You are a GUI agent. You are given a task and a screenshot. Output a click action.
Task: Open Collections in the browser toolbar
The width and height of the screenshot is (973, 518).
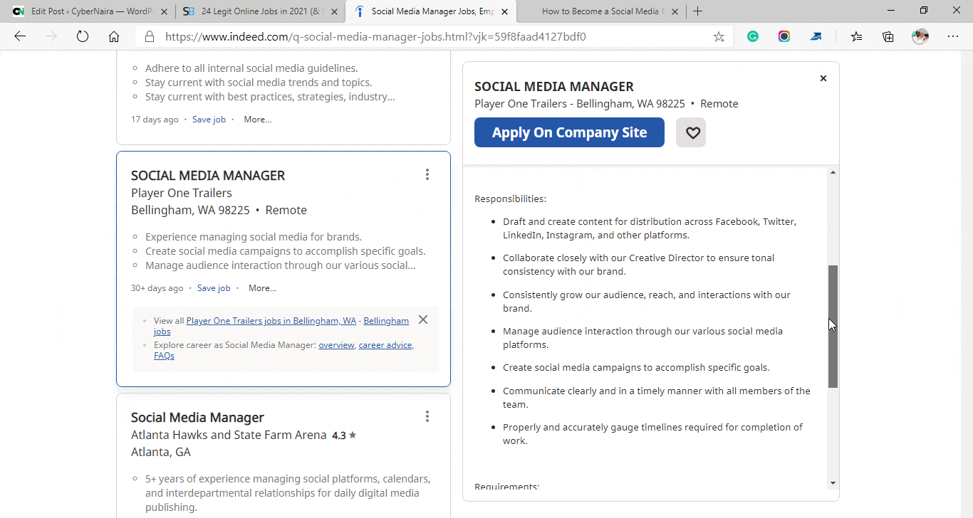click(x=888, y=36)
